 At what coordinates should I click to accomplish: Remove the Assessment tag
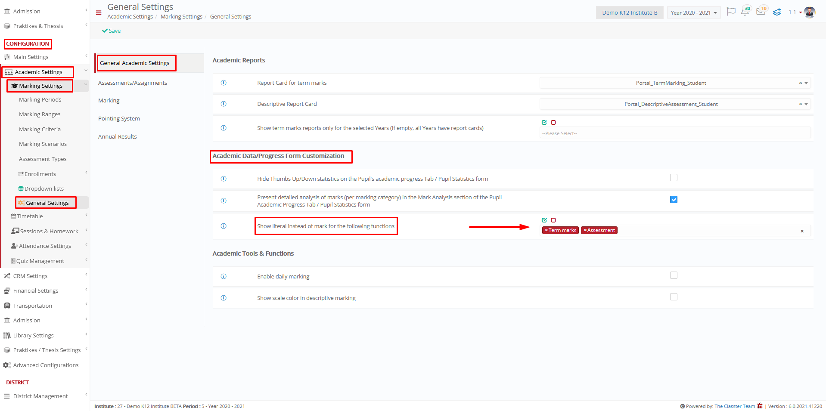(x=585, y=230)
